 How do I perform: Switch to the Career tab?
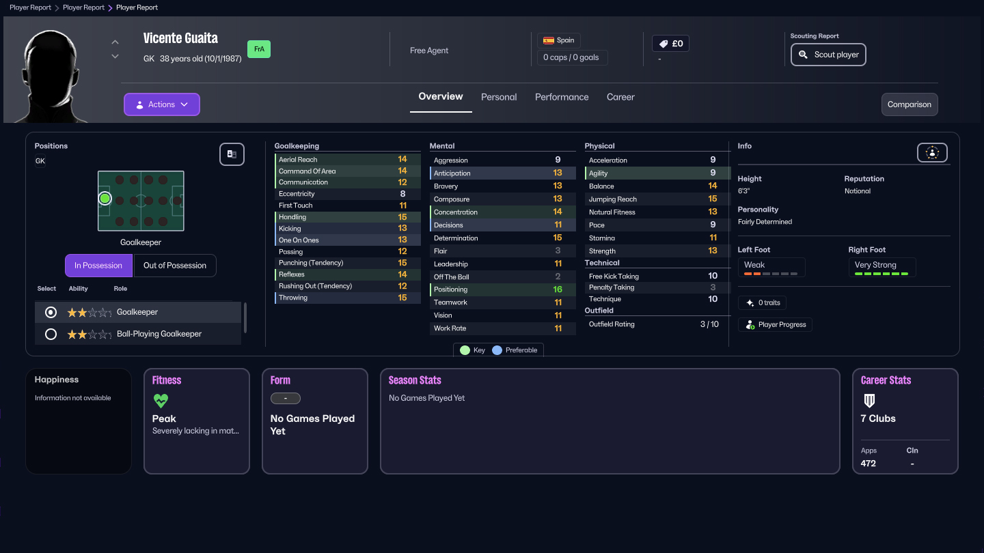tap(620, 97)
